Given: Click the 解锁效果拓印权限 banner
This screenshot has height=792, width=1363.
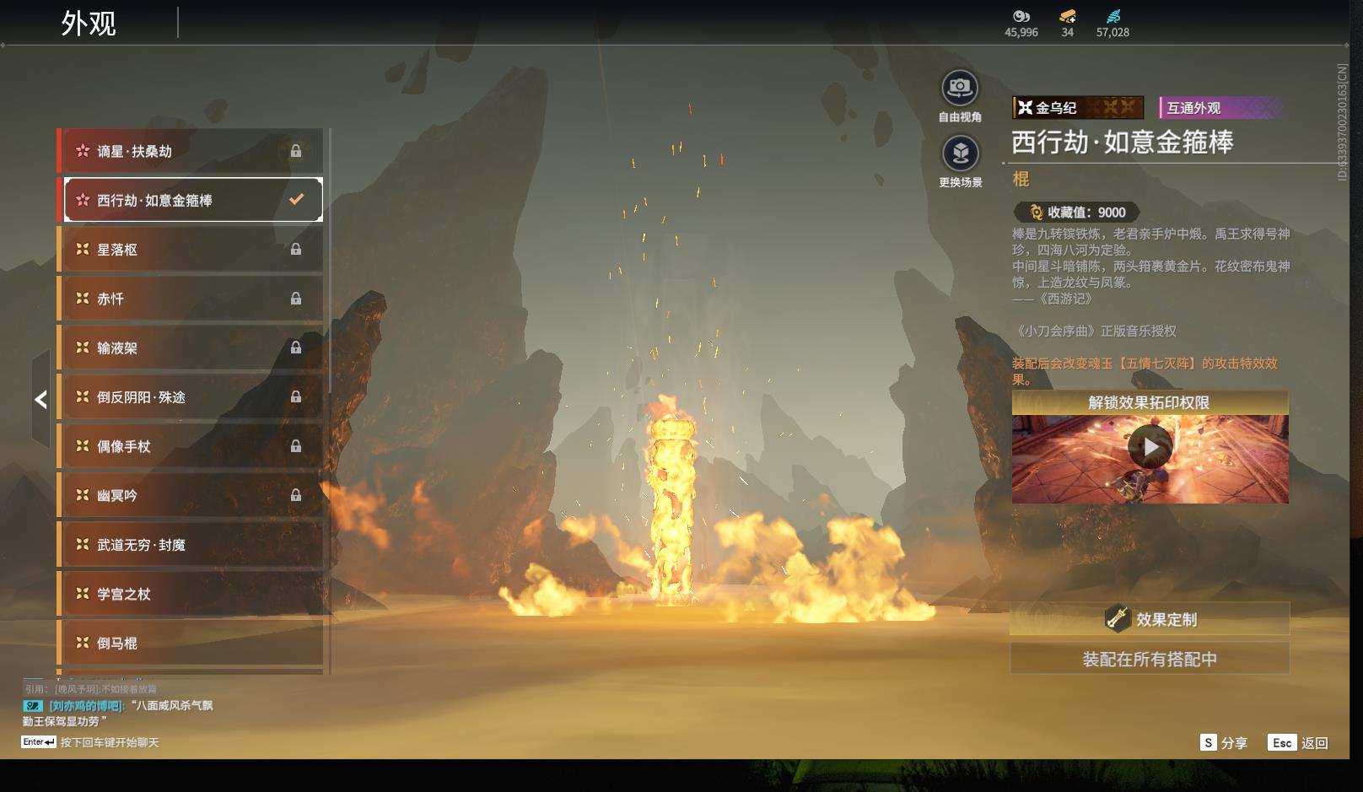Looking at the screenshot, I should click(x=1150, y=402).
